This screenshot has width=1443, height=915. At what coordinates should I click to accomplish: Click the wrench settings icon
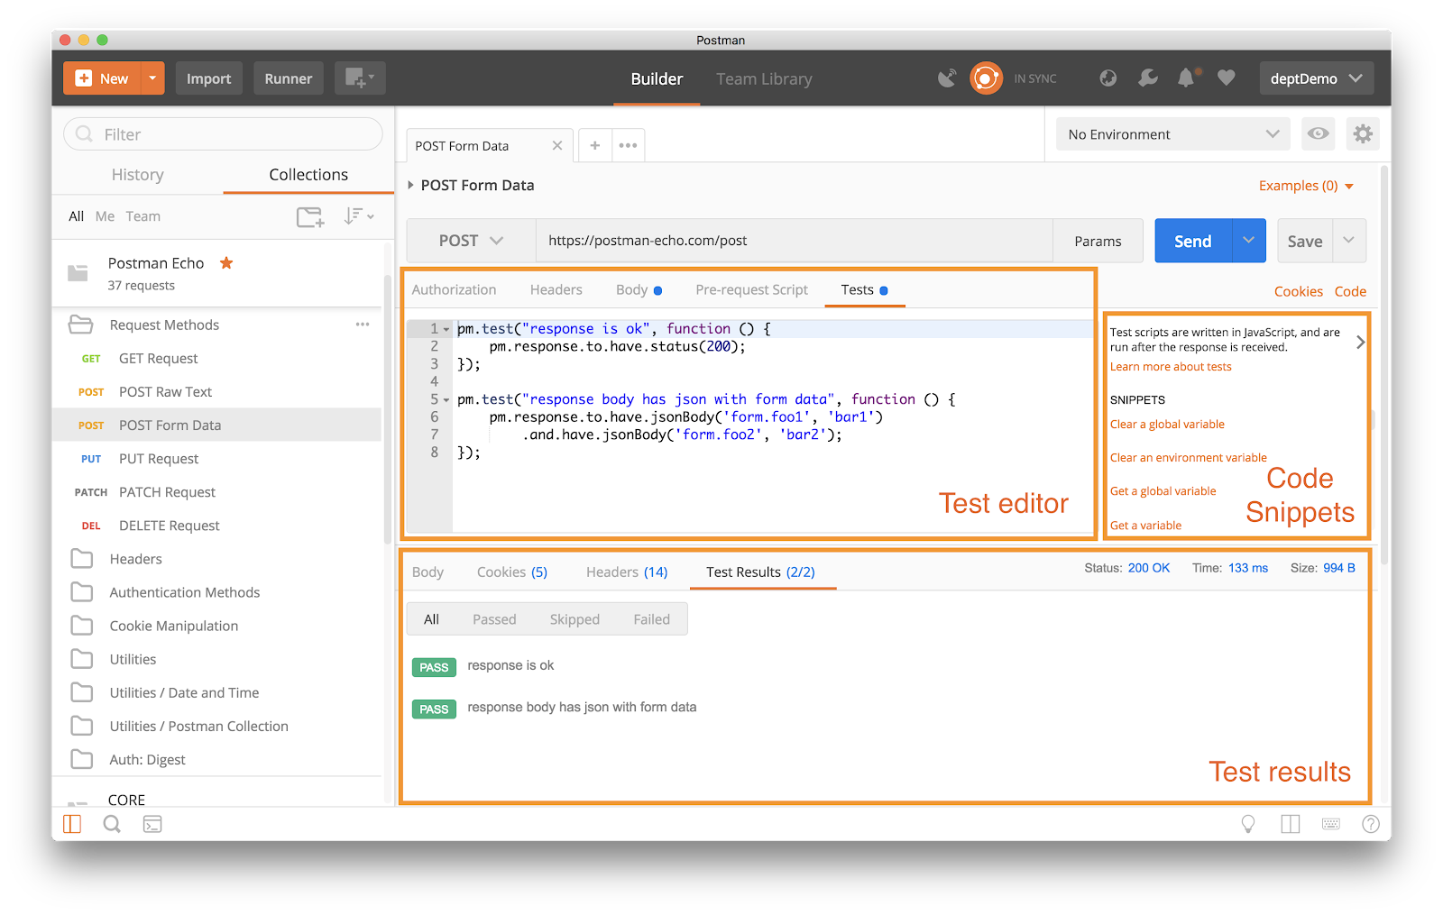pyautogui.click(x=1148, y=78)
